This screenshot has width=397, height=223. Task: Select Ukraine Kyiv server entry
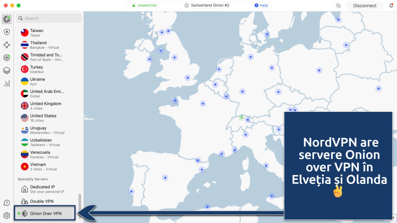coord(48,81)
